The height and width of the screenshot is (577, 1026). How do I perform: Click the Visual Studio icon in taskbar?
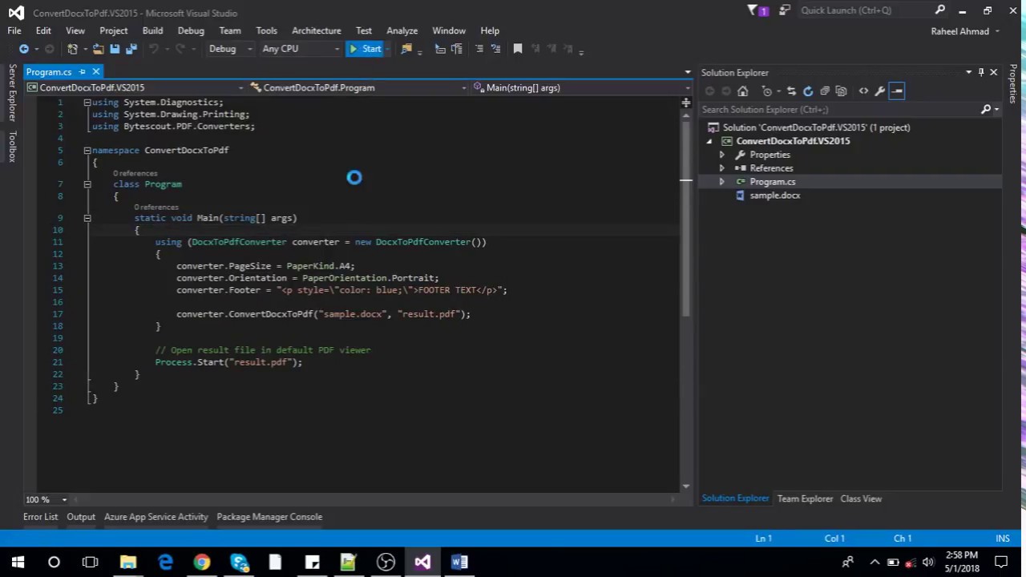tap(422, 562)
